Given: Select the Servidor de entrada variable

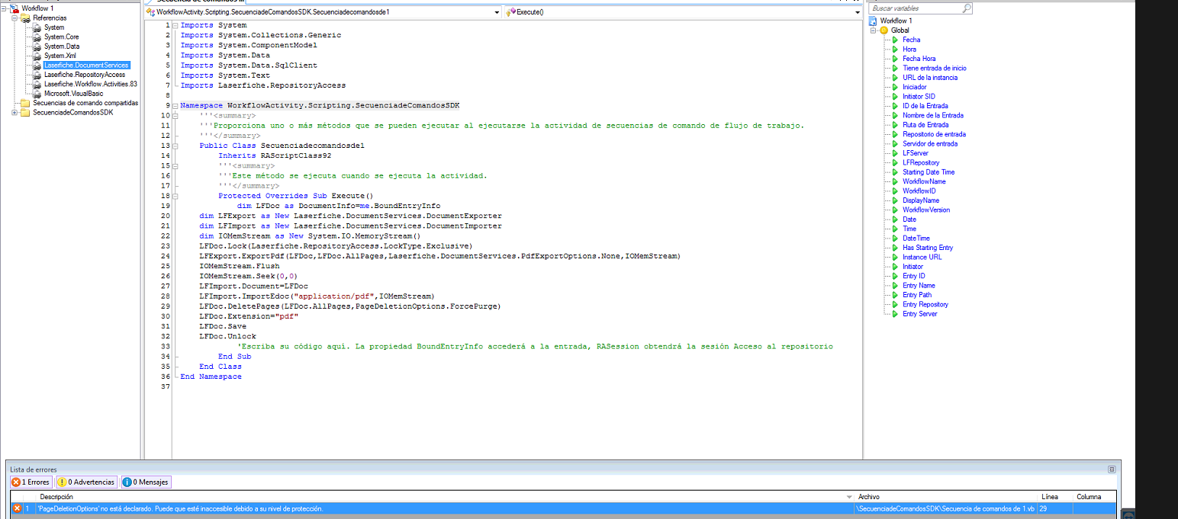Looking at the screenshot, I should (930, 143).
